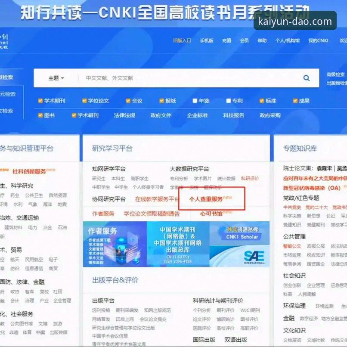Image resolution: width=347 pixels, height=347 pixels.
Task: Uncheck the 学位论文 checkbox
Action: click(x=84, y=101)
